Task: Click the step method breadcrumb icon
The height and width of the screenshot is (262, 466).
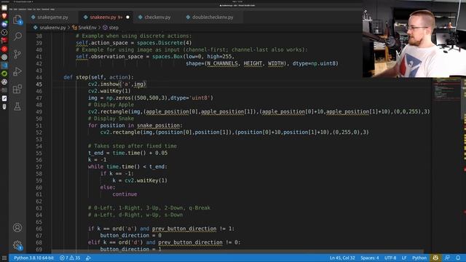Action: (105, 28)
